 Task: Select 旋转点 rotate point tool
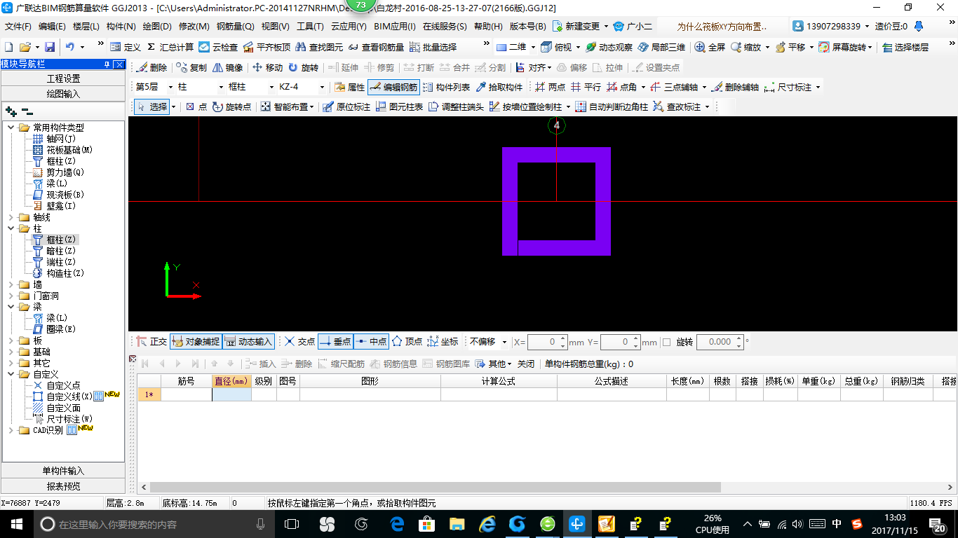point(231,107)
